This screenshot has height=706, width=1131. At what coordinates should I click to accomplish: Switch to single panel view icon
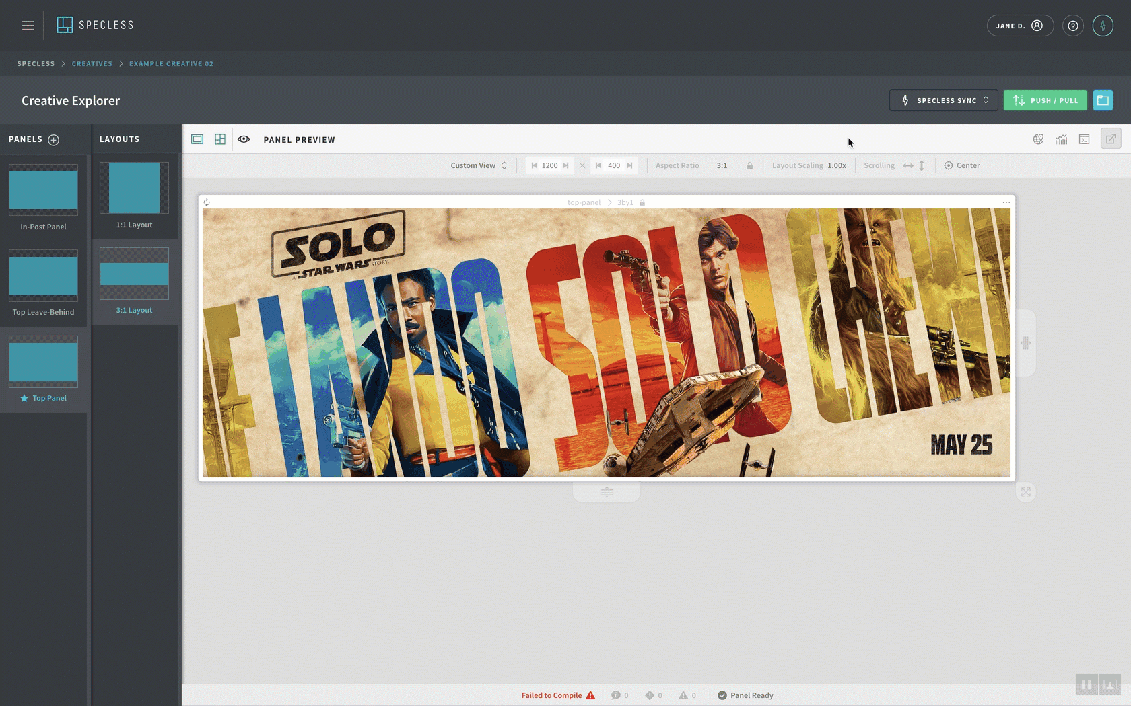pos(197,139)
